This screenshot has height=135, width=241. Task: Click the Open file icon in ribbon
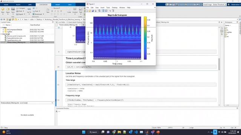click(x=8, y=9)
